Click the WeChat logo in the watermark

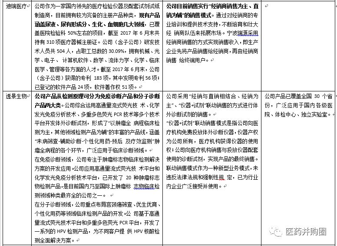(275, 233)
